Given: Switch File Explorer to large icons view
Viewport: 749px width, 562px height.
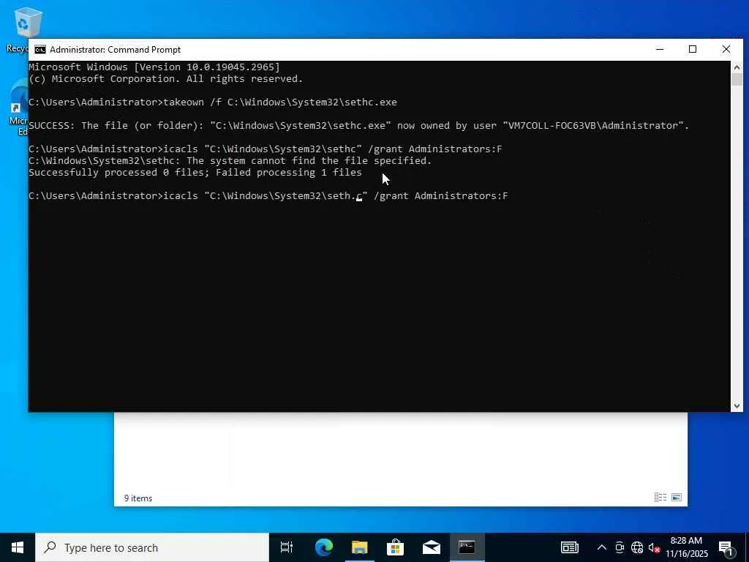Looking at the screenshot, I should [x=677, y=498].
